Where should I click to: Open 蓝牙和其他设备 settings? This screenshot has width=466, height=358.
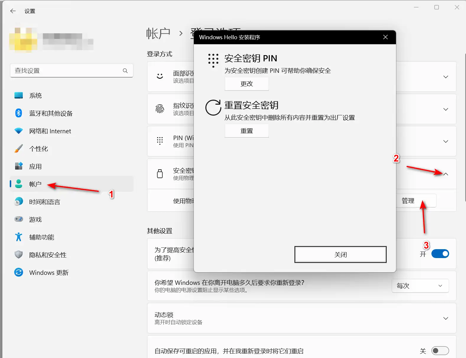pos(72,113)
